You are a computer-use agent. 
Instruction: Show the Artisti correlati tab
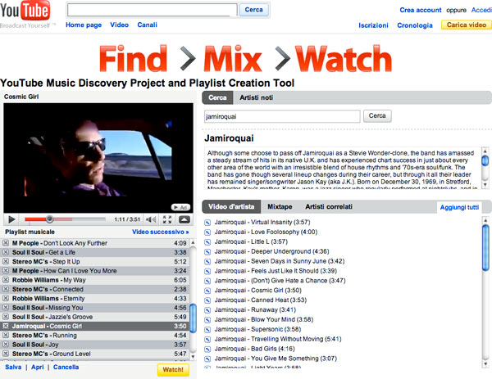pyautogui.click(x=329, y=207)
